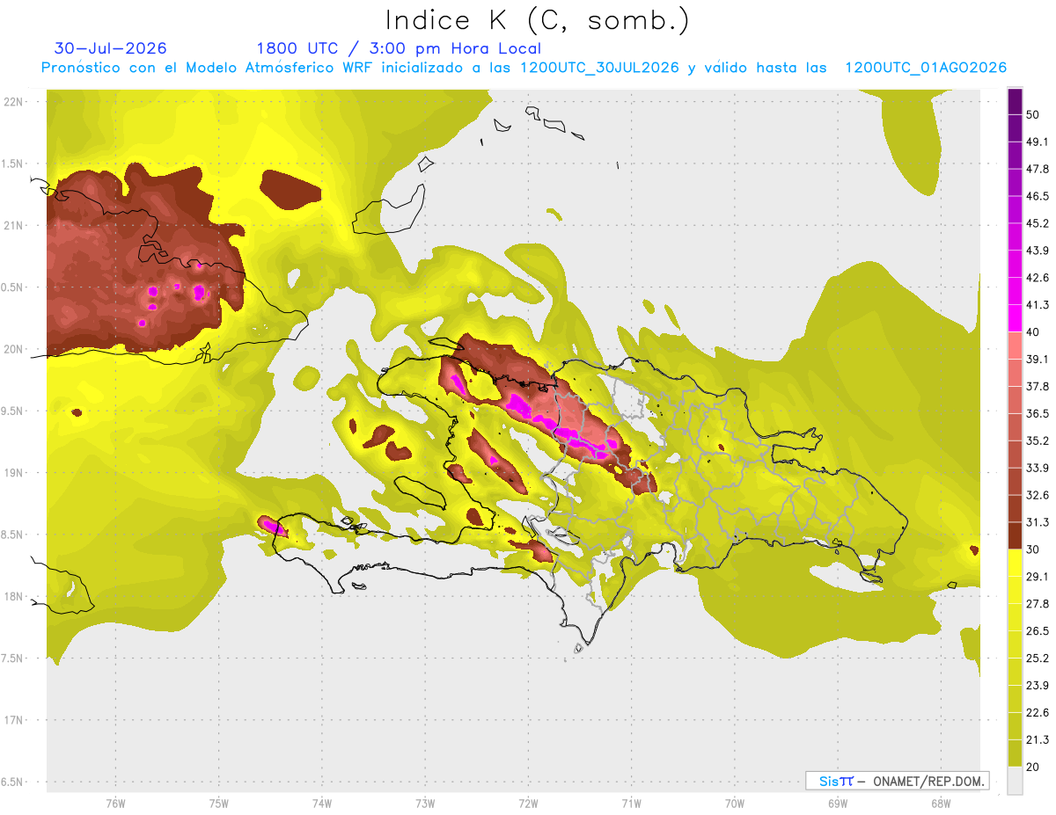Image resolution: width=1056 pixels, height=815 pixels.
Task: Click the longitude label "73W"
Action: 425,804
